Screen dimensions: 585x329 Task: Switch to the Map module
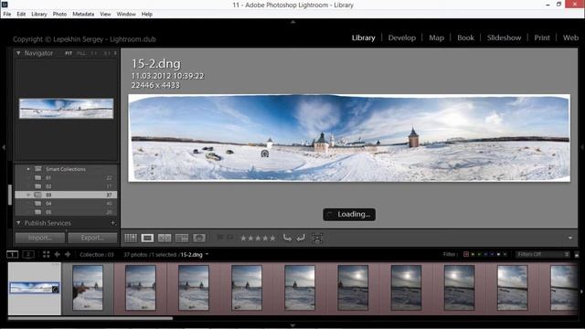pos(436,37)
